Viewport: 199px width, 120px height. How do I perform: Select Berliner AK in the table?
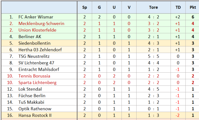coord(30,37)
